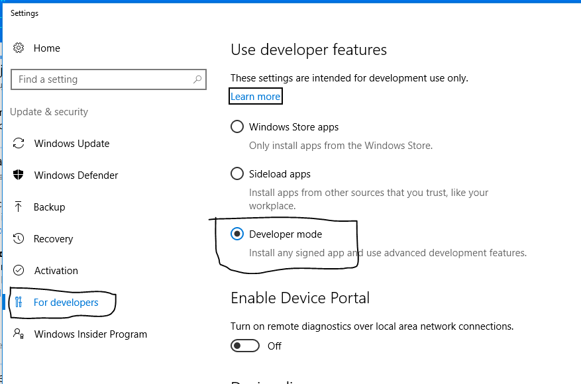Open the Recovery settings page
Image resolution: width=581 pixels, height=384 pixels.
coord(54,239)
